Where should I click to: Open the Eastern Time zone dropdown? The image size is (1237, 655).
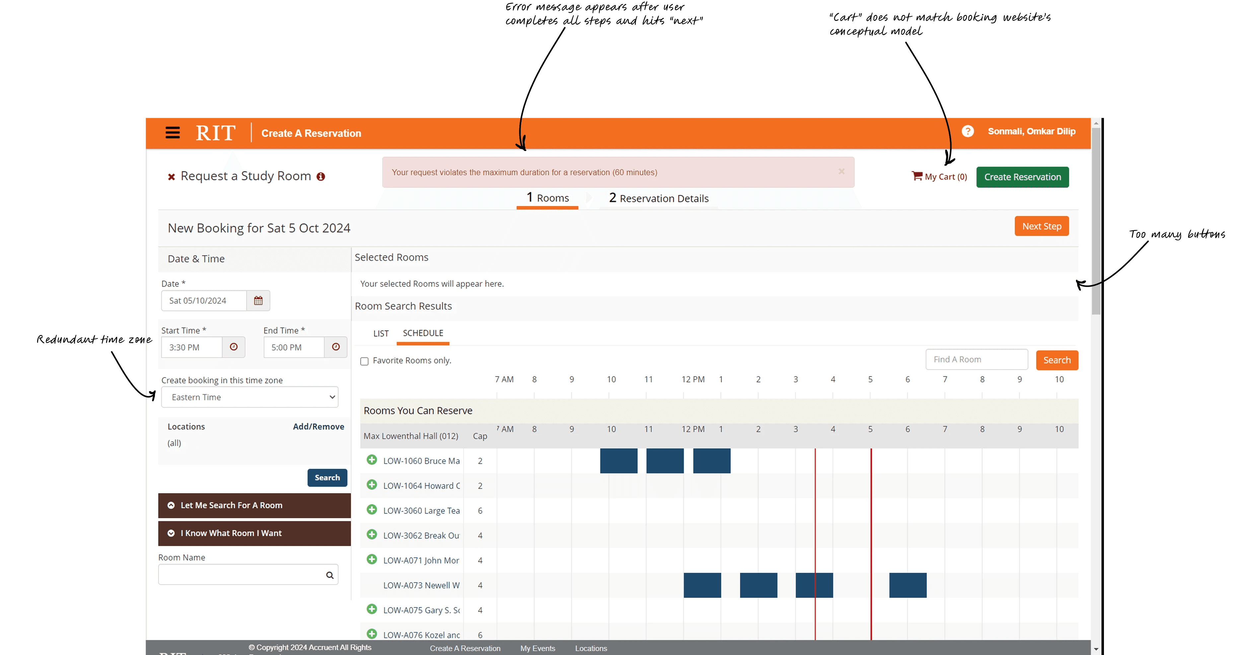[x=249, y=397]
